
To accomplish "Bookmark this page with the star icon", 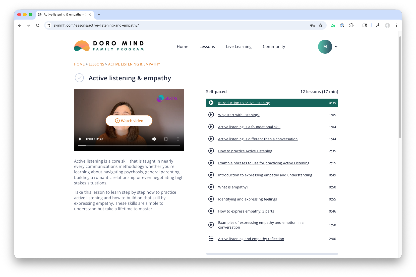I will coord(321,25).
